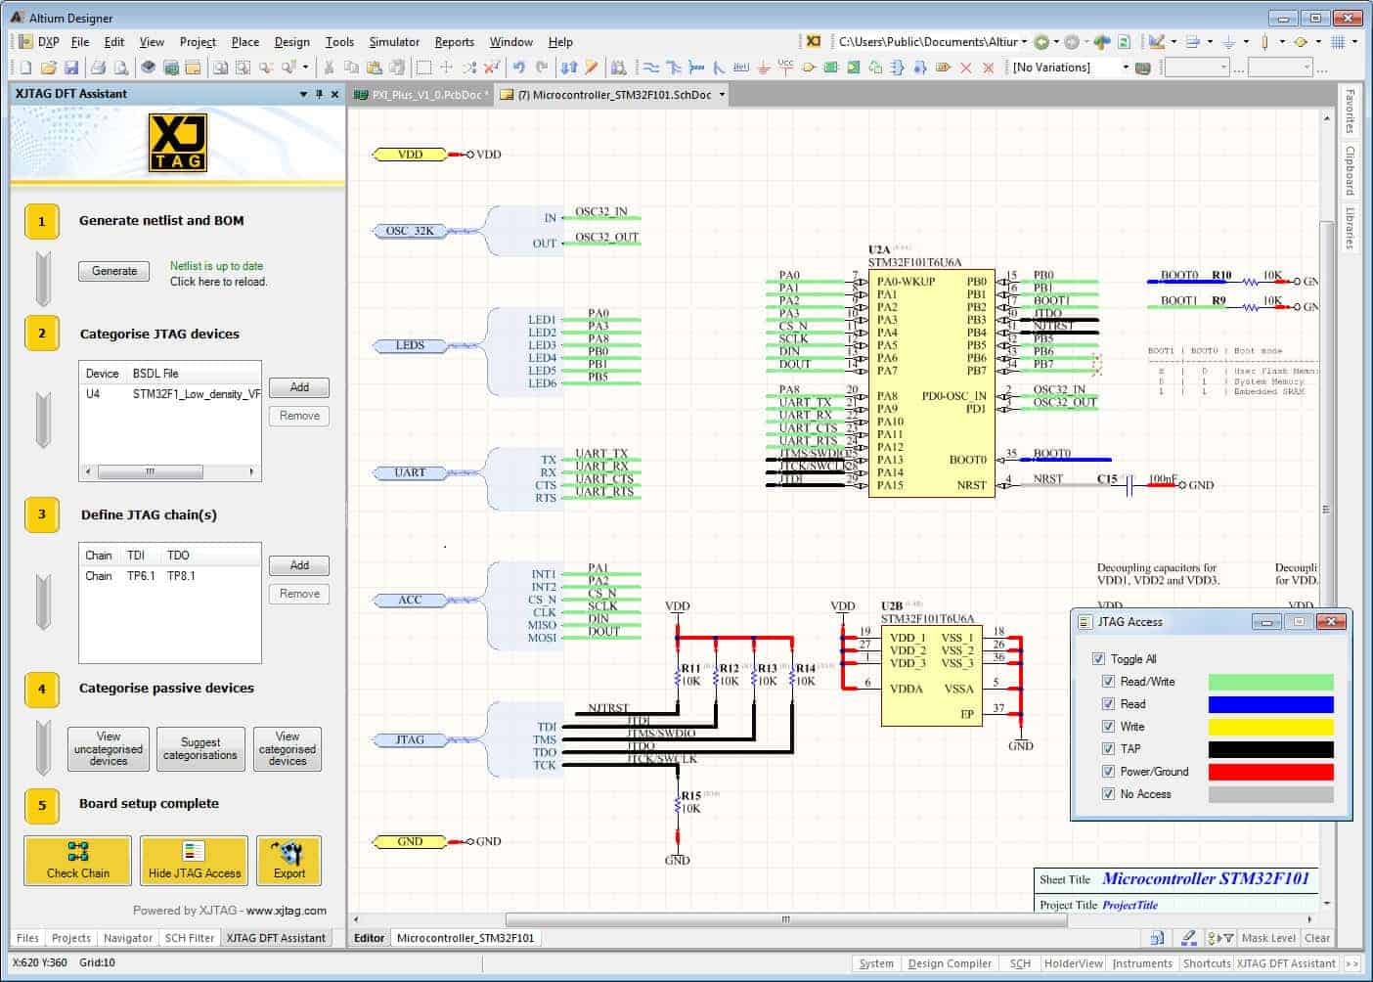Screen dimensions: 1373x982
Task: Click the Print toolbar icon
Action: click(x=98, y=67)
